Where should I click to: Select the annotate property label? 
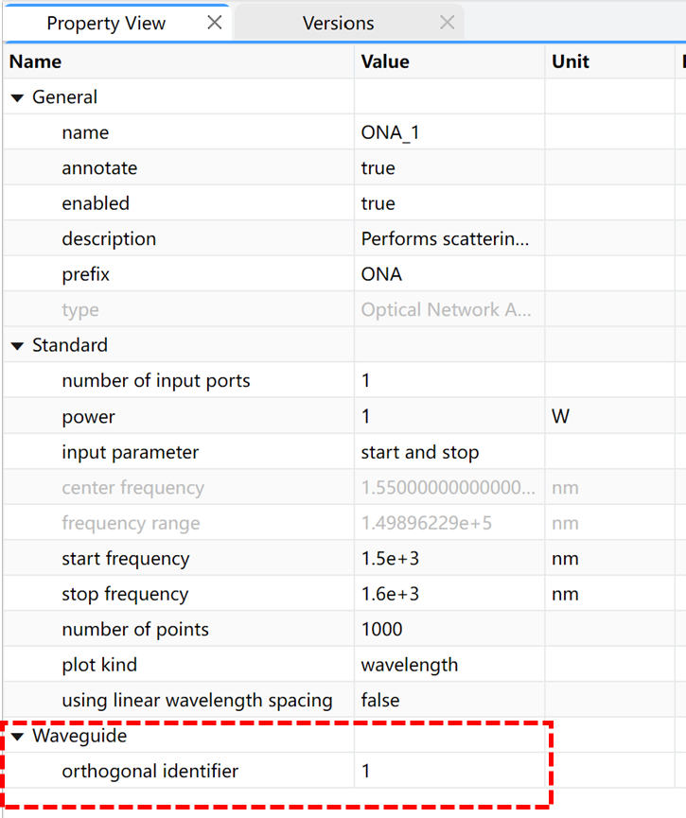99,168
